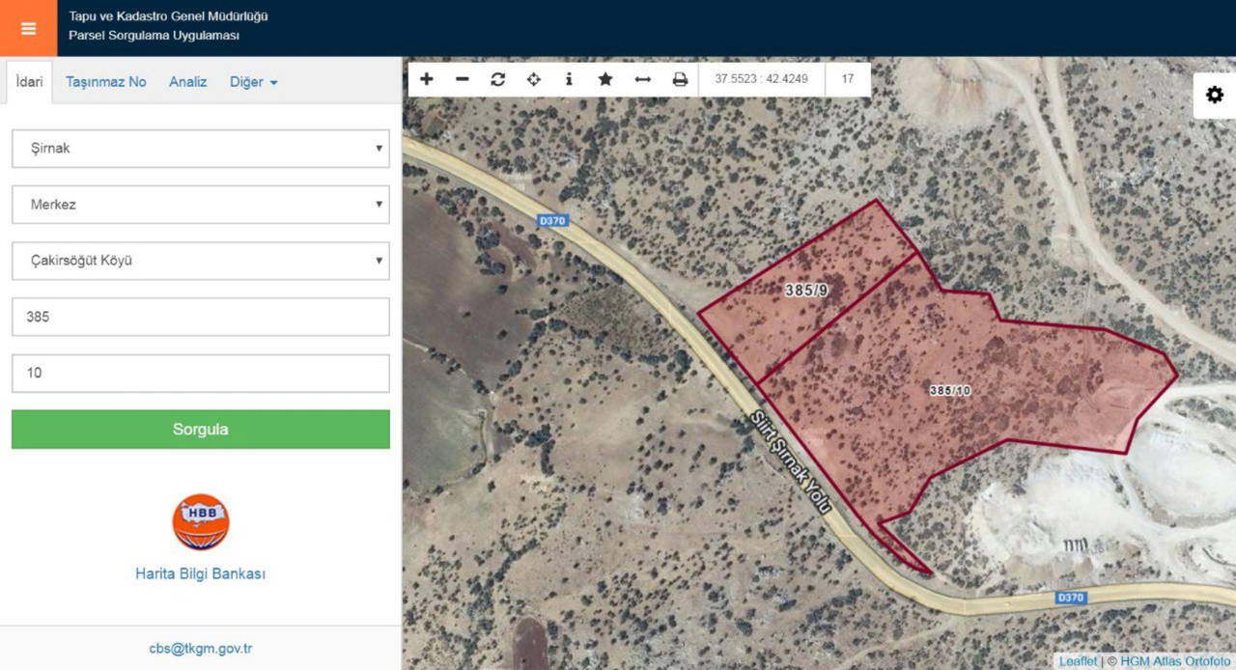
Task: Open map settings gear
Action: click(1214, 95)
